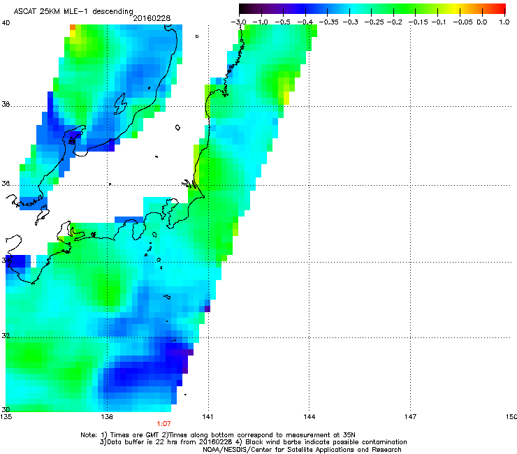The image size is (517, 454).
Task: Click the longitude label 144
Action: 309,417
